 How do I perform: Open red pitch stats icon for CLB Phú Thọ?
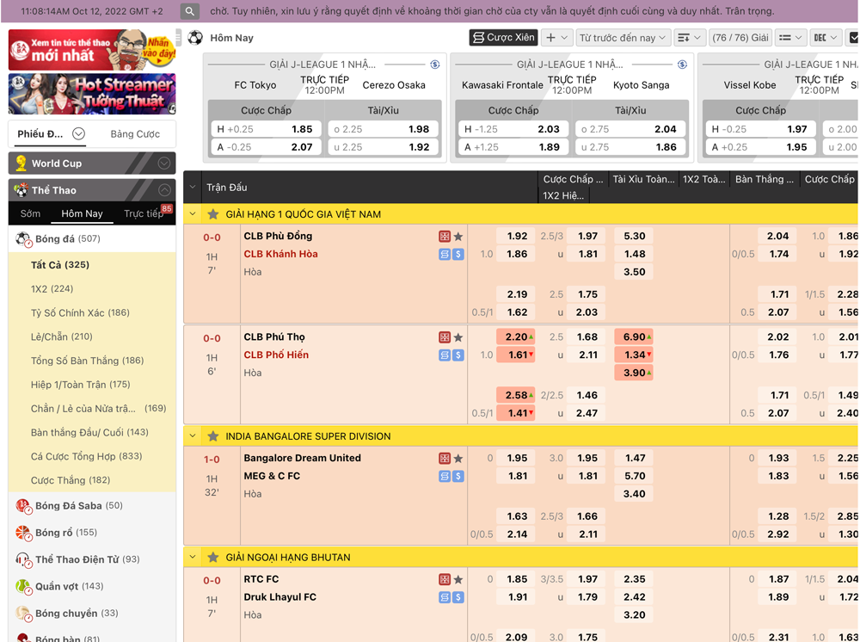pyautogui.click(x=445, y=337)
